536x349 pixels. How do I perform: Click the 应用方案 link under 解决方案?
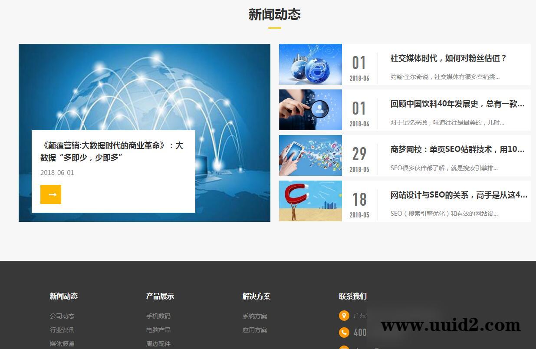[x=255, y=329]
